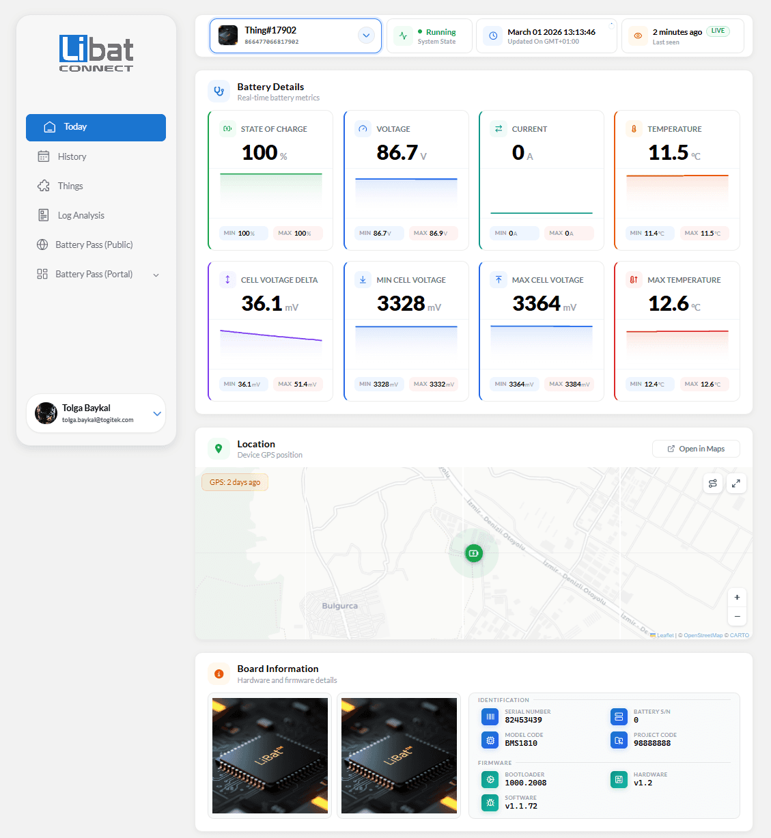Click the Max Cell Voltage up-arrow icon
Screen dimensions: 771x838
click(x=499, y=279)
